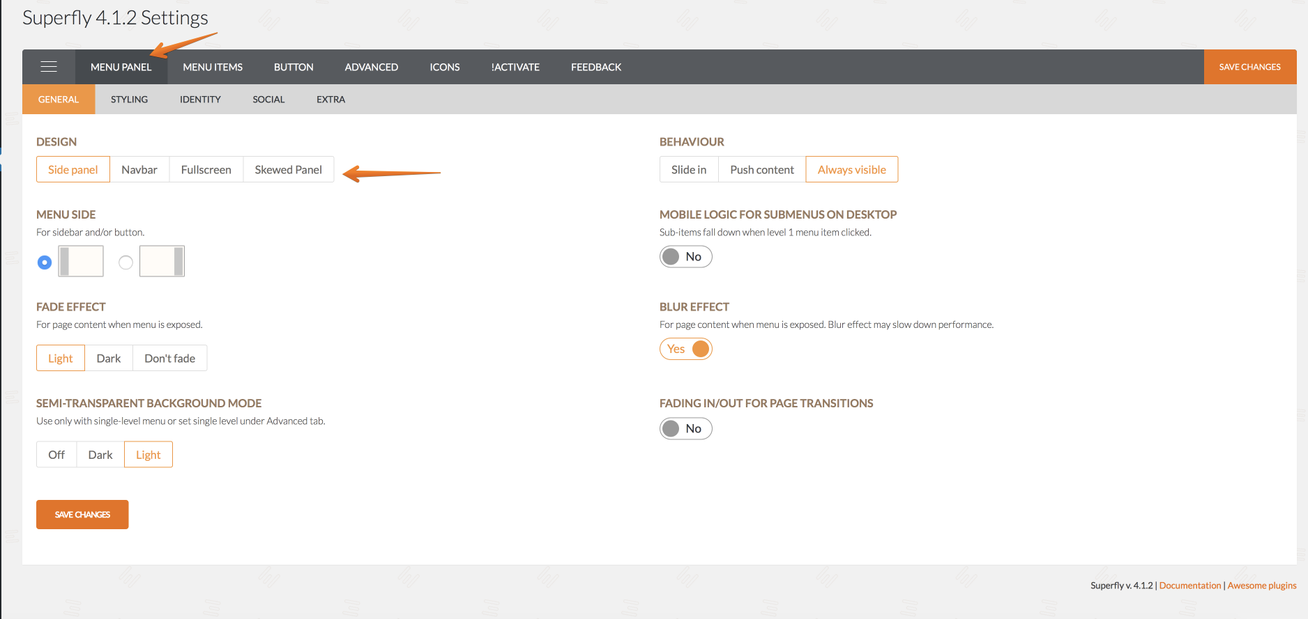Open the Awesome plugins link
This screenshot has width=1308, height=619.
tap(1262, 586)
